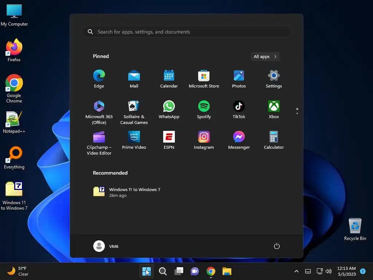Open clock and date 12:13 AM

(x=347, y=271)
